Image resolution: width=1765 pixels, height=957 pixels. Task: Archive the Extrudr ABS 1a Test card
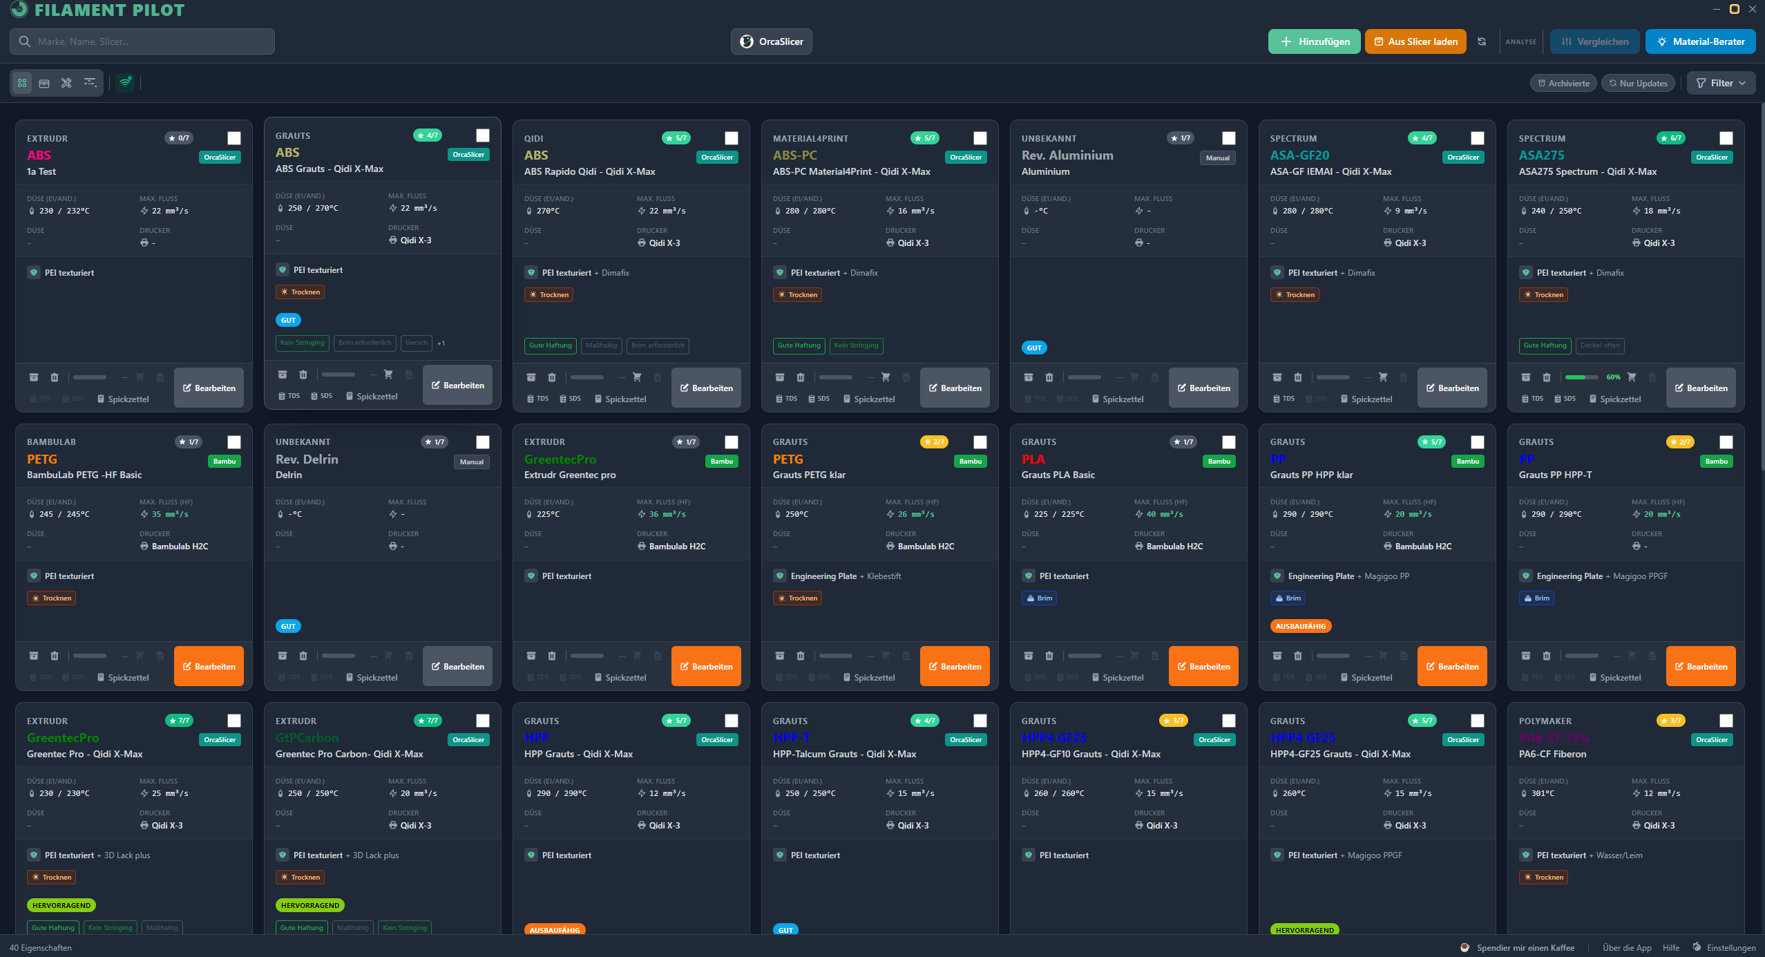tap(34, 377)
